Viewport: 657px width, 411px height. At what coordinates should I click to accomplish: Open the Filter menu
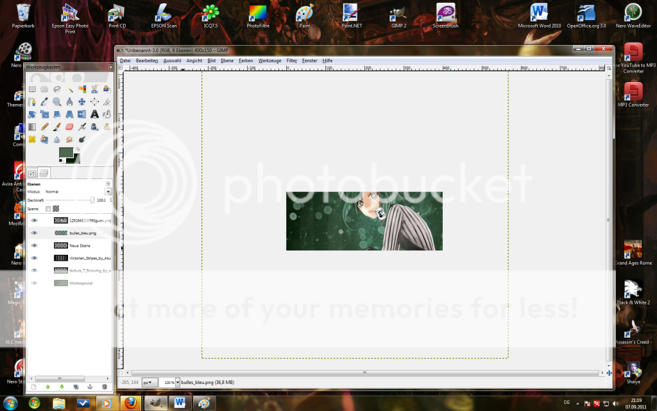coord(292,61)
